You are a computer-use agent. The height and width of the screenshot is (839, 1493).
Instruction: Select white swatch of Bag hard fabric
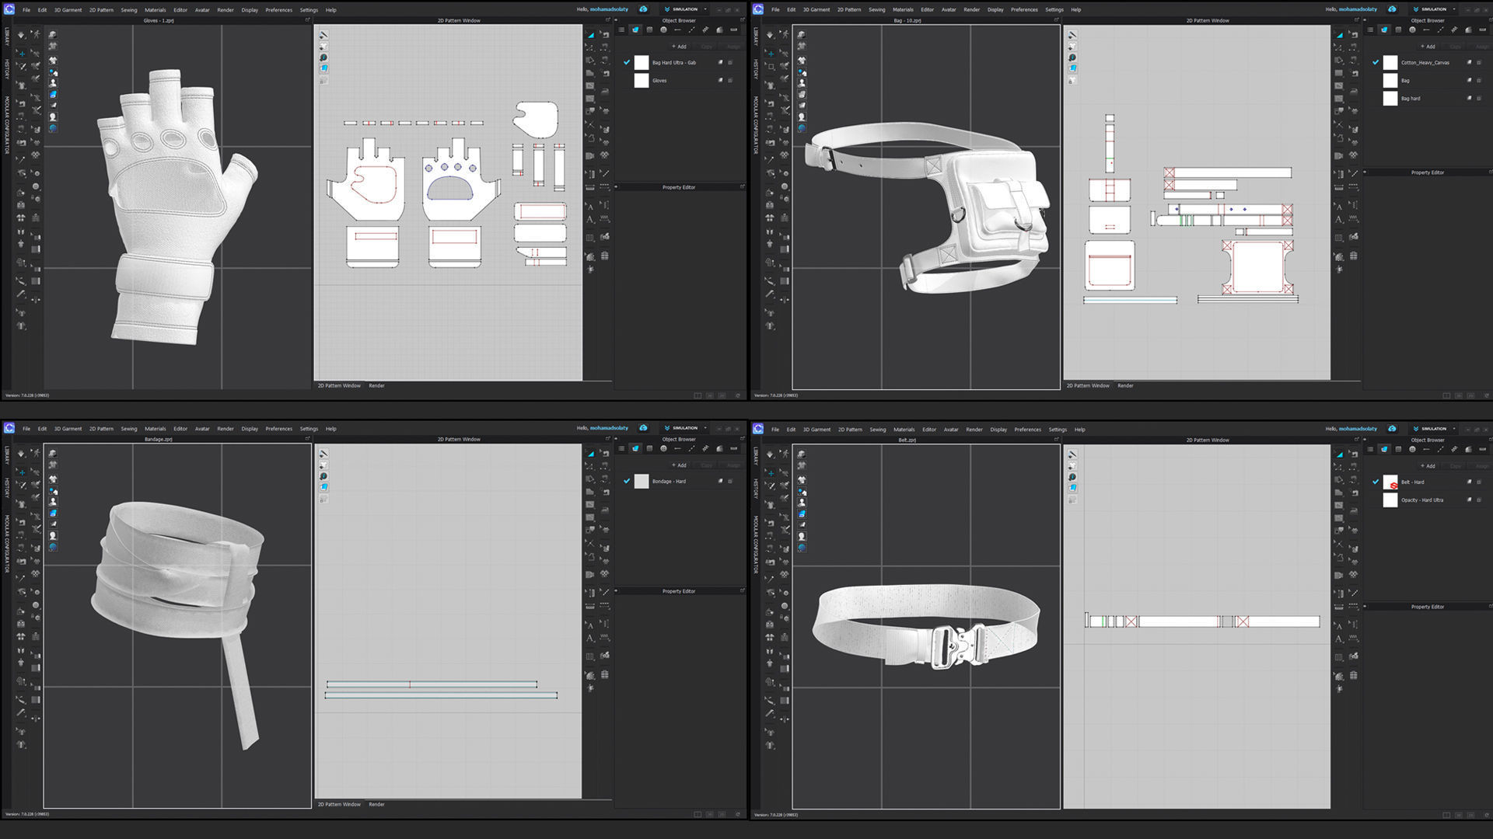point(1390,99)
